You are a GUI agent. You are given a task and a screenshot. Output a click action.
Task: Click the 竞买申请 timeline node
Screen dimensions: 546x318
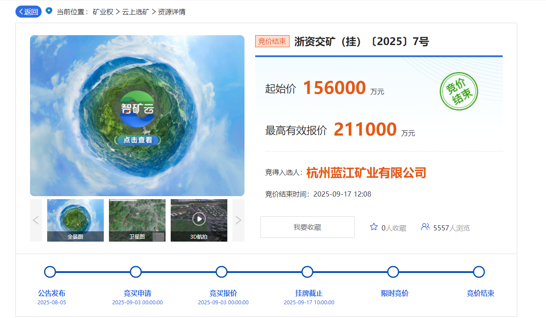point(136,272)
